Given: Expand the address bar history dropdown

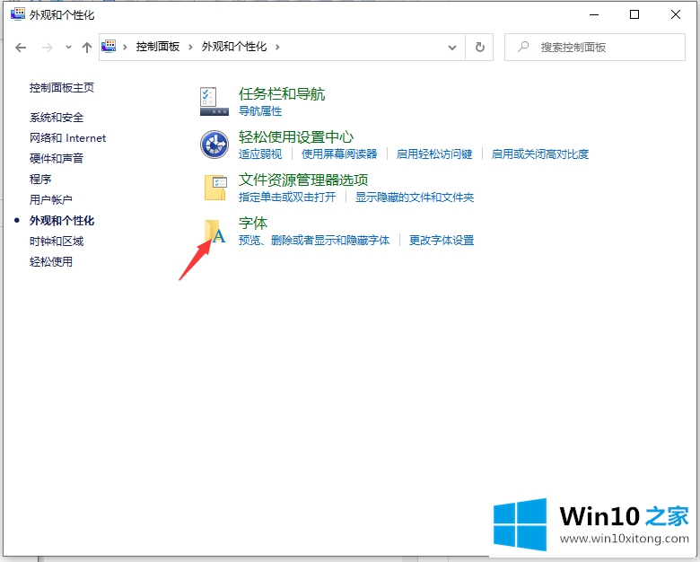Looking at the screenshot, I should point(452,48).
